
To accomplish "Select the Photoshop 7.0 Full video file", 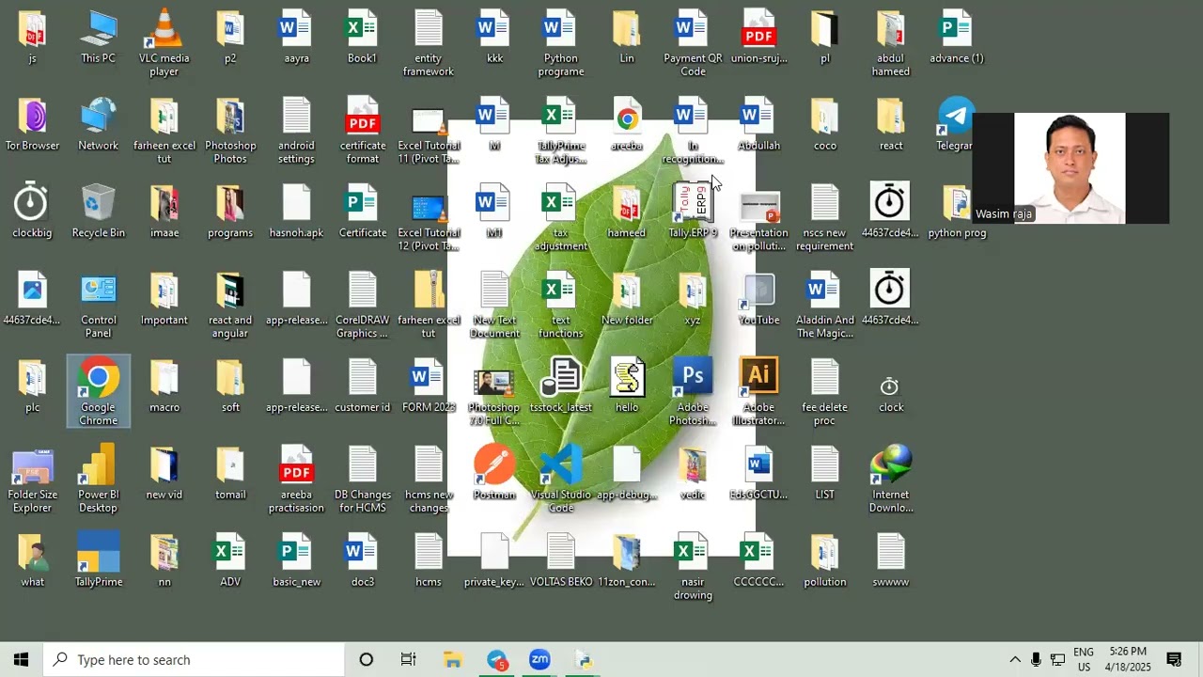I will (494, 399).
